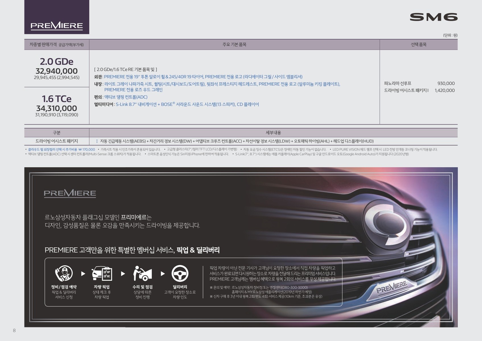482x341 pixels.
Task: Click the 액티브 댐핑 컨트롤(ADC) feature text
Action: pyautogui.click(x=126, y=97)
